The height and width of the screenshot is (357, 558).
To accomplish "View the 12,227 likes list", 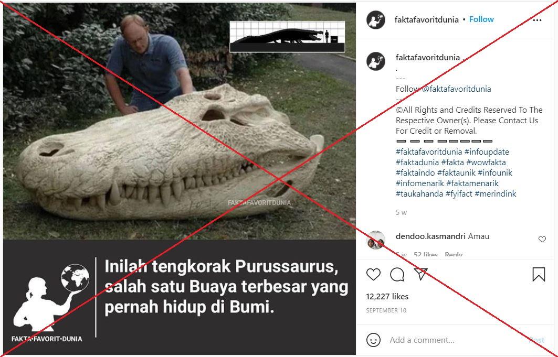I will click(387, 296).
